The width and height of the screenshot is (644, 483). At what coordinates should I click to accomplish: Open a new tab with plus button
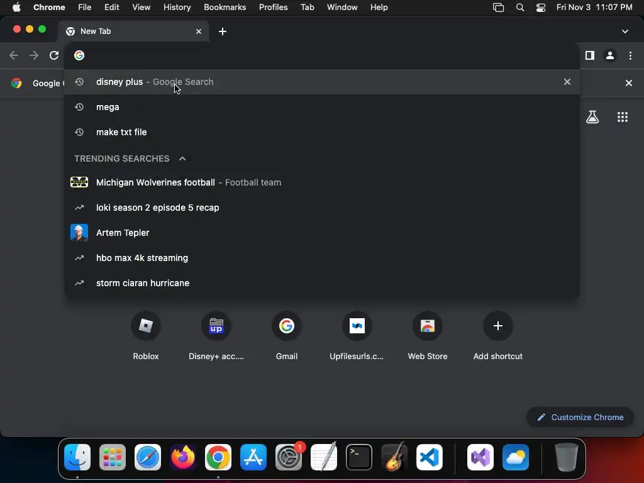pyautogui.click(x=223, y=31)
